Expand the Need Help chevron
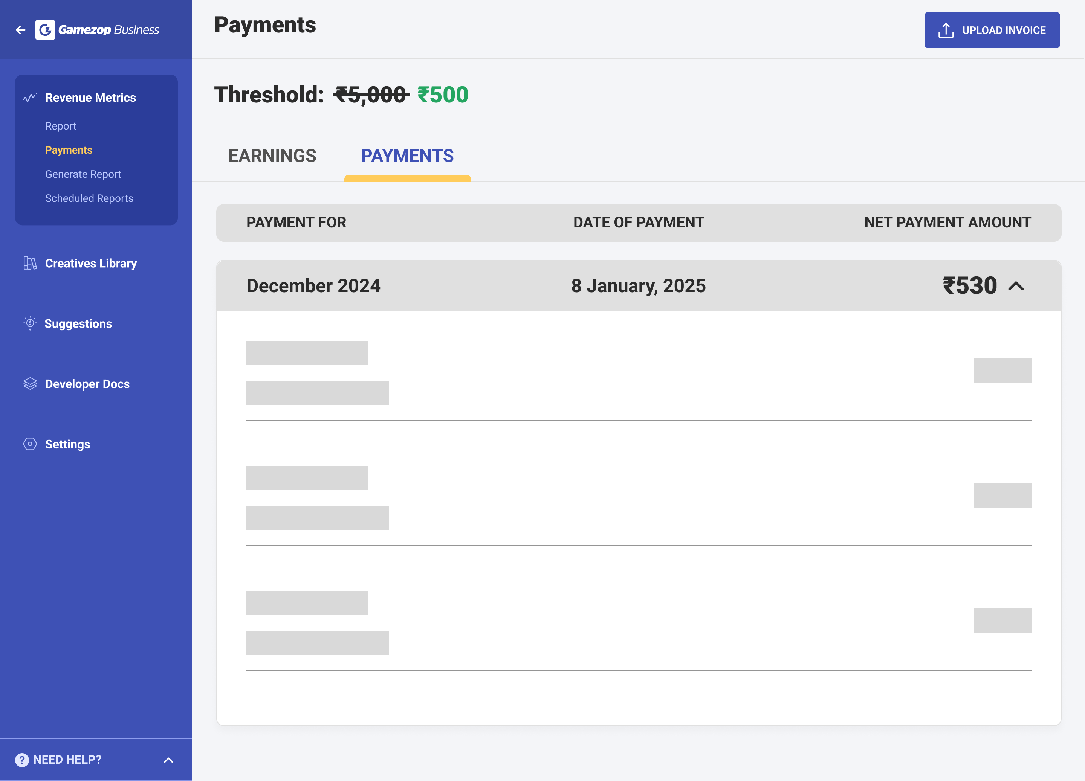1085x781 pixels. (168, 760)
